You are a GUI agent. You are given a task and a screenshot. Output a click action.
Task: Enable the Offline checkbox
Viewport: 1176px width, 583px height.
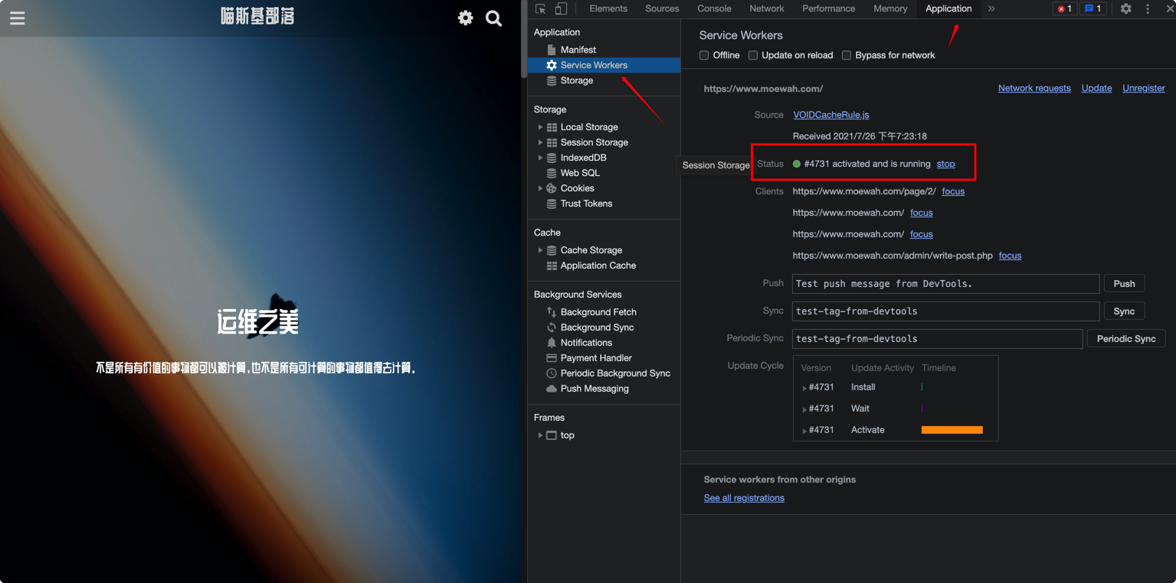tap(704, 55)
